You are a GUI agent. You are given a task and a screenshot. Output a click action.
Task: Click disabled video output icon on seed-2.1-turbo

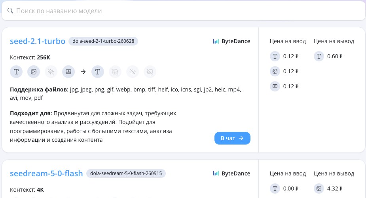(150, 72)
